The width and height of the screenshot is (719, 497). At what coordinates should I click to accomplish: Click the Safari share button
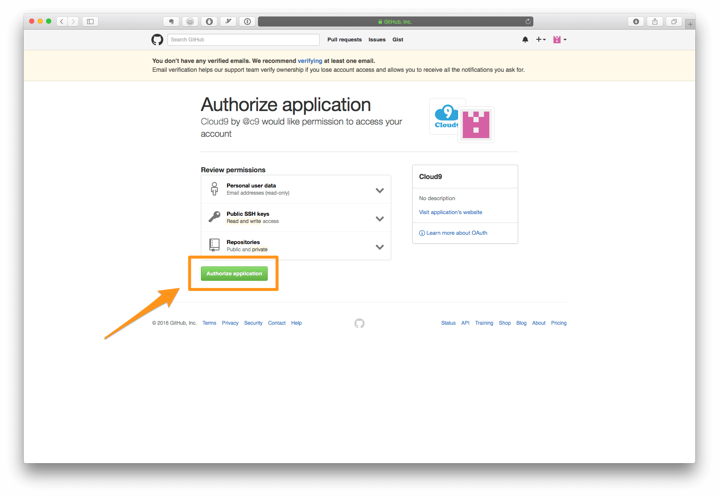coord(655,22)
